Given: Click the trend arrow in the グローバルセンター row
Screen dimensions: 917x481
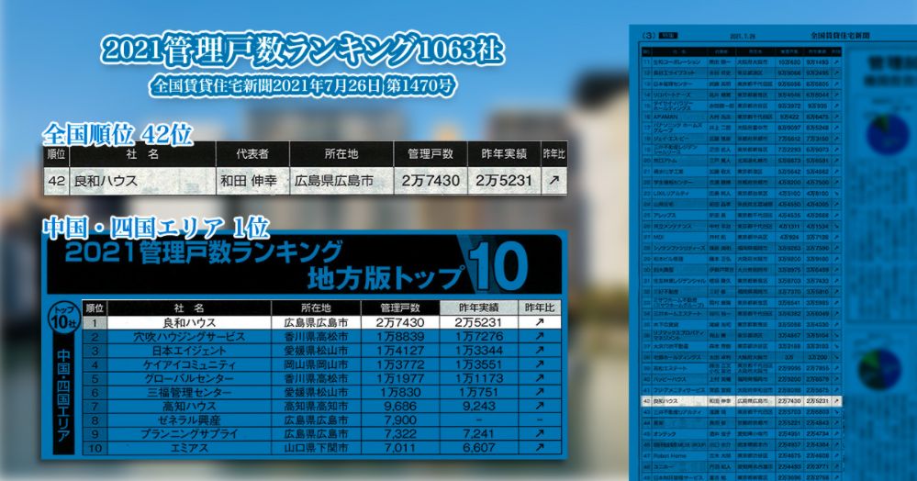Looking at the screenshot, I should (x=540, y=379).
